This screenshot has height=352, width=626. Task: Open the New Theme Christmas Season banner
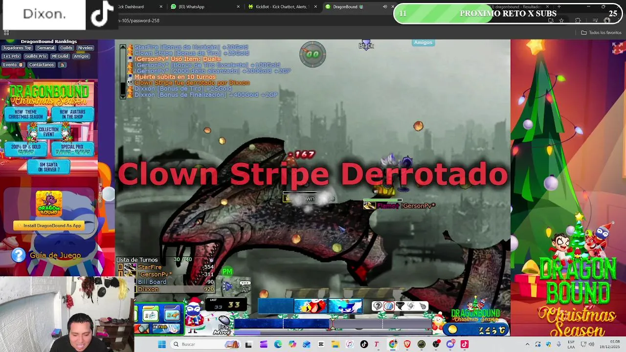[x=25, y=114]
